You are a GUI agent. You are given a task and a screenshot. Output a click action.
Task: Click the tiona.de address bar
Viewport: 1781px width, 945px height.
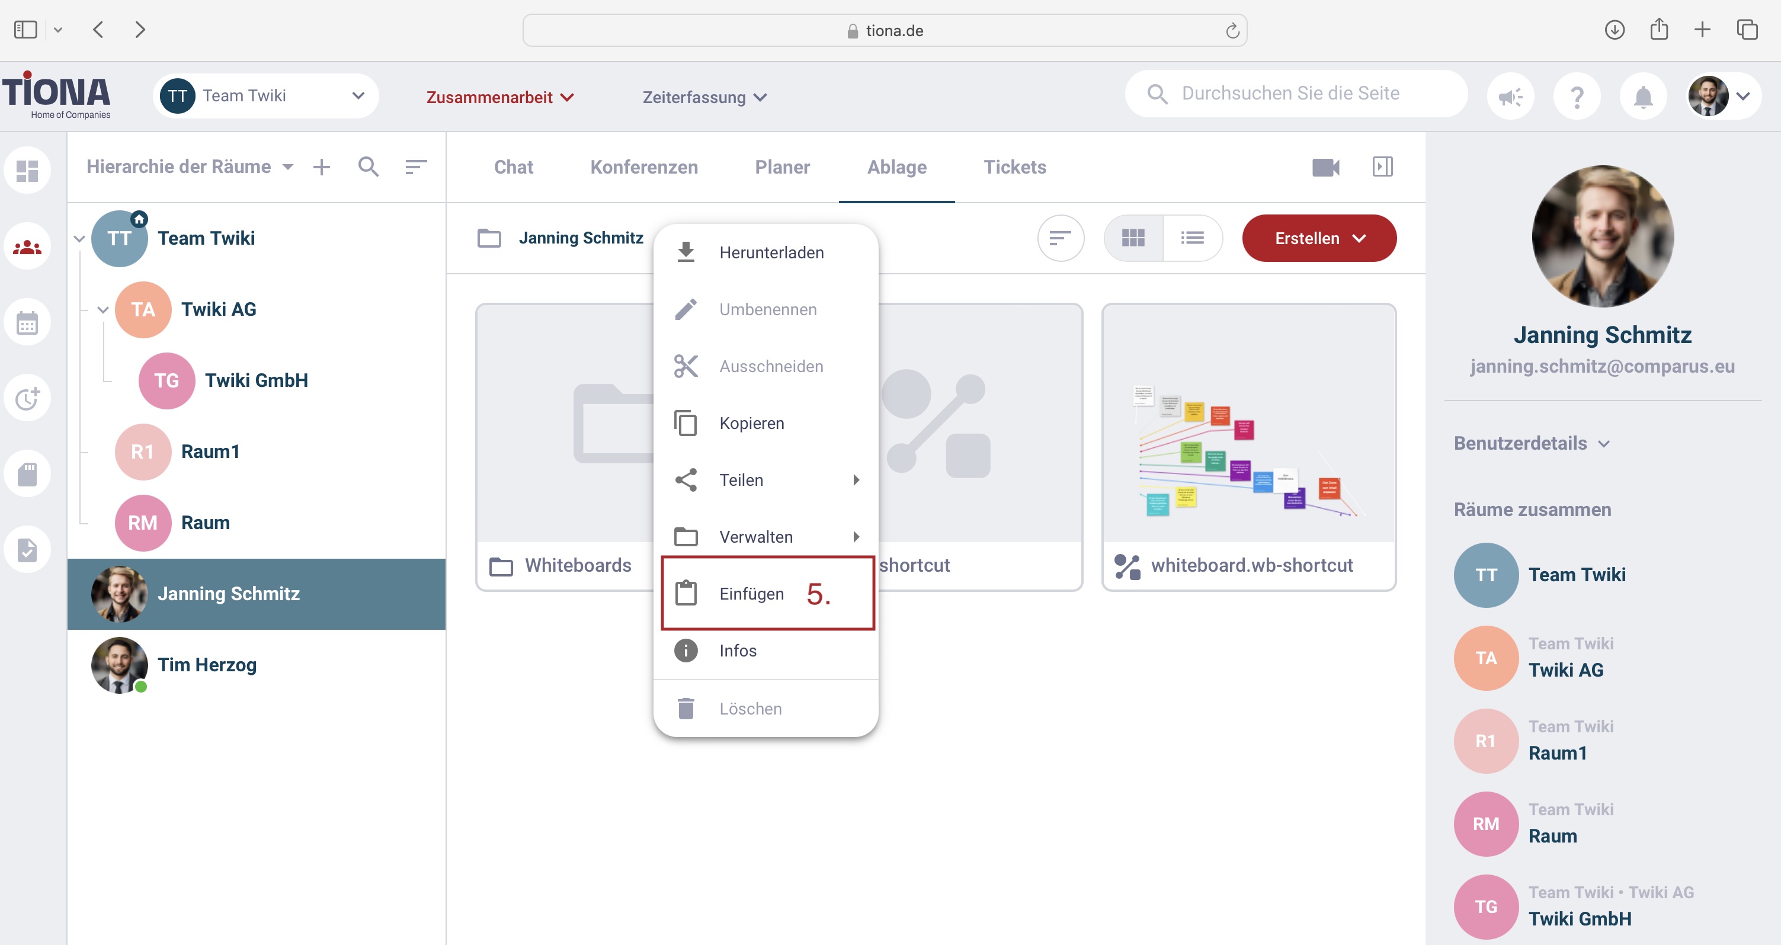pos(884,30)
